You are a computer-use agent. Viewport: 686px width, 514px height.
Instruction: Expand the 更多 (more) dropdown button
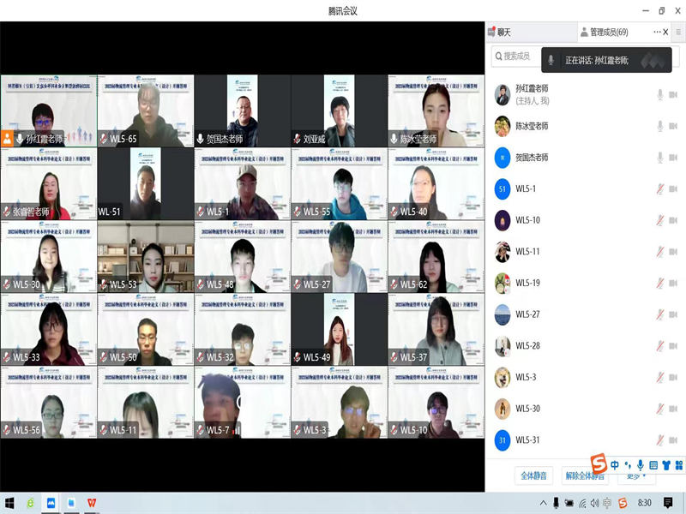click(x=635, y=475)
